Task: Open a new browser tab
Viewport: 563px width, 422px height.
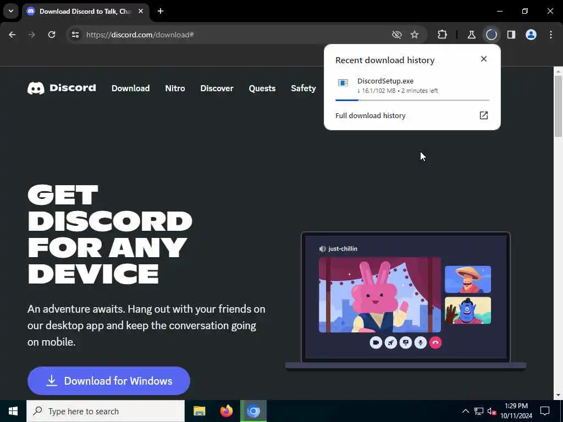Action: click(x=161, y=11)
